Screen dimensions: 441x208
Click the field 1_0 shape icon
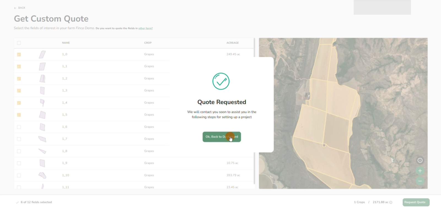tap(42, 54)
